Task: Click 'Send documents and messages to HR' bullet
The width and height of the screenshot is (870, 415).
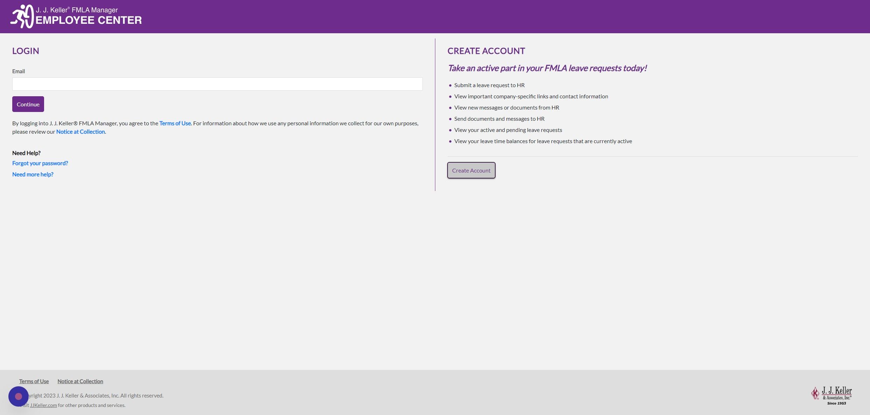Action: coord(499,119)
